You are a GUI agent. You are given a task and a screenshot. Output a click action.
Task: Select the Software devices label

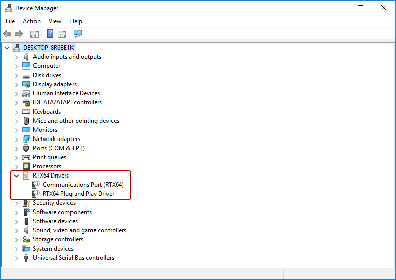pyautogui.click(x=55, y=221)
